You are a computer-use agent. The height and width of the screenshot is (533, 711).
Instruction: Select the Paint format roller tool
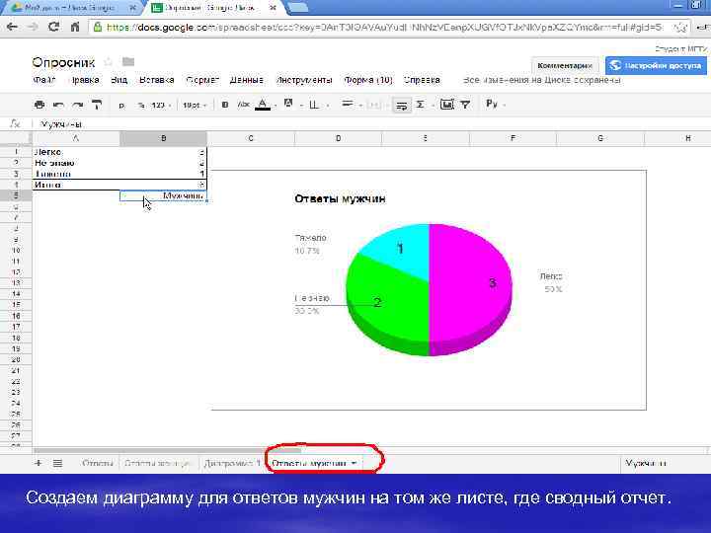pyautogui.click(x=97, y=105)
